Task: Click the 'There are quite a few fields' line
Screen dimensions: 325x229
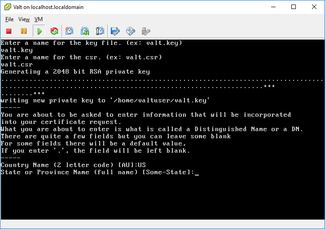Action: (x=116, y=137)
